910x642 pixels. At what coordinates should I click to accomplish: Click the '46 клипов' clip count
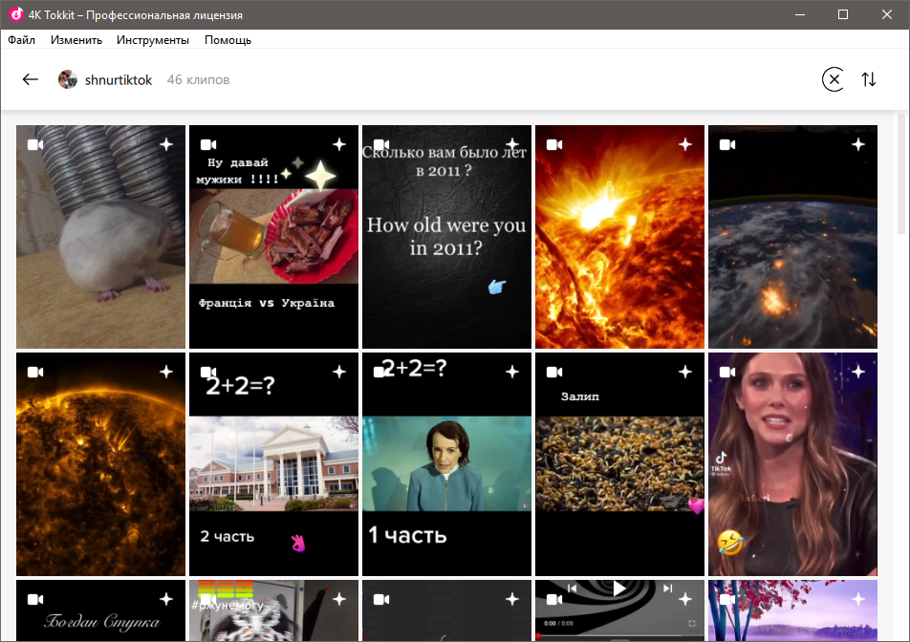(x=199, y=80)
